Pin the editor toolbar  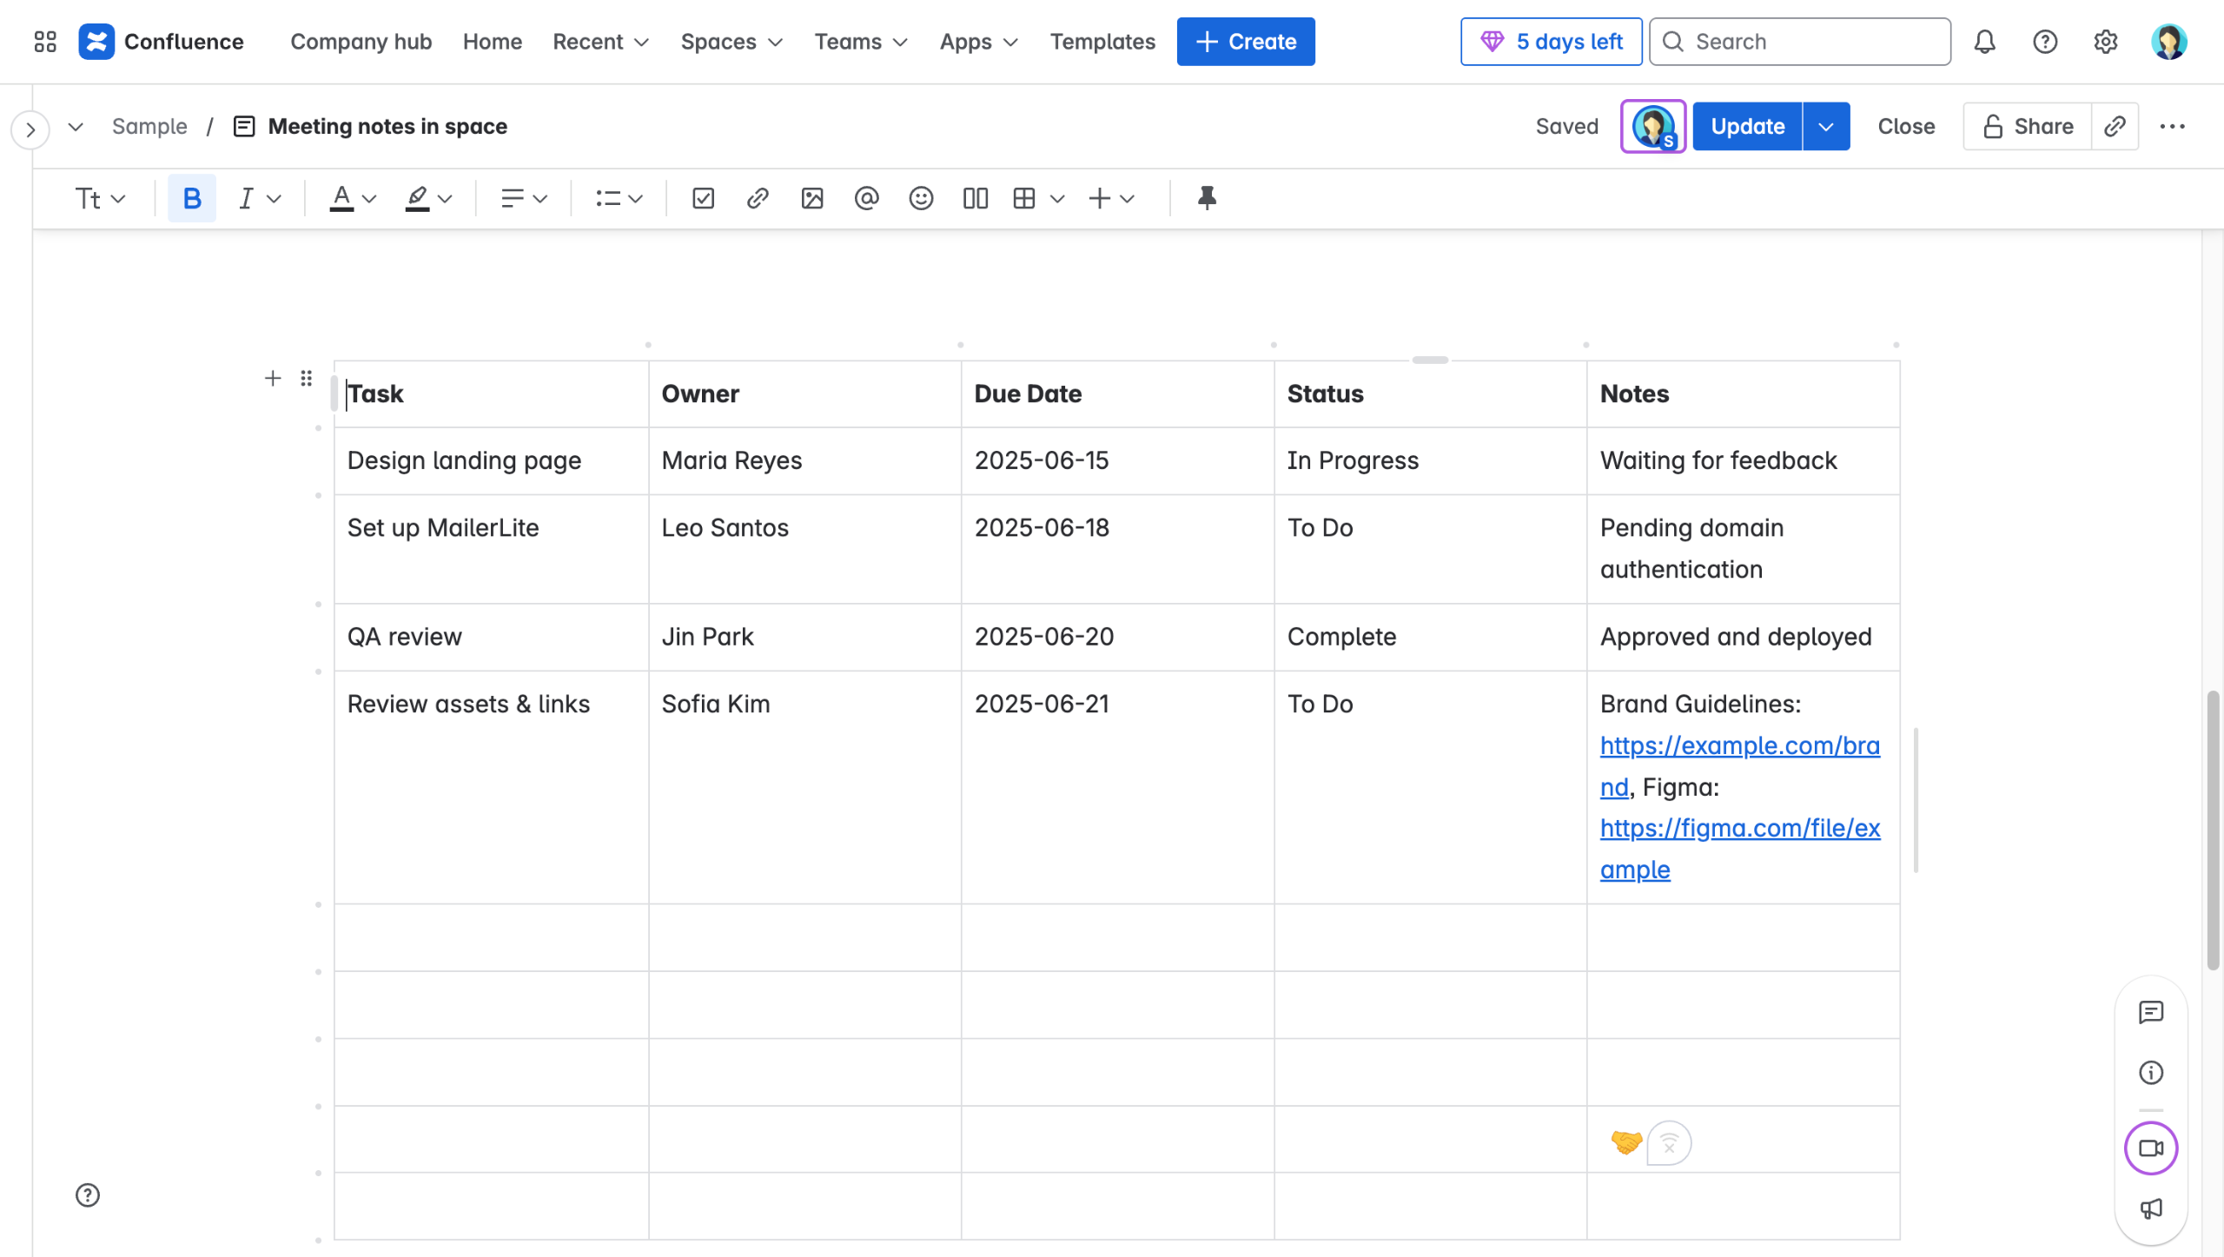(x=1206, y=199)
